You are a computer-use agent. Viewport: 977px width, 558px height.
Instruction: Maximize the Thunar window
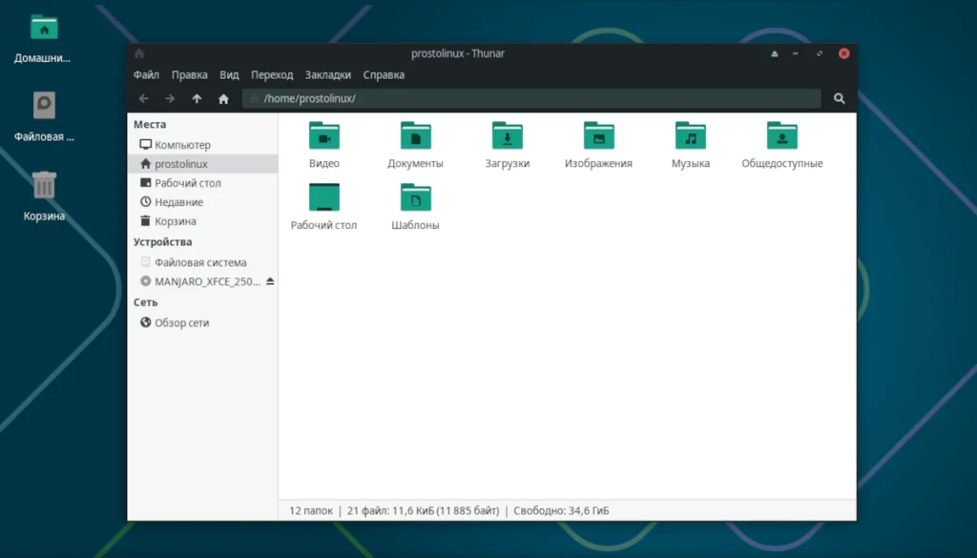[x=820, y=53]
